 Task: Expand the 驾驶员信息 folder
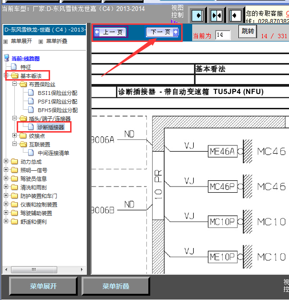coord(6,178)
